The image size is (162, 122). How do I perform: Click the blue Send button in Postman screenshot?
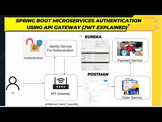[x=106, y=81]
